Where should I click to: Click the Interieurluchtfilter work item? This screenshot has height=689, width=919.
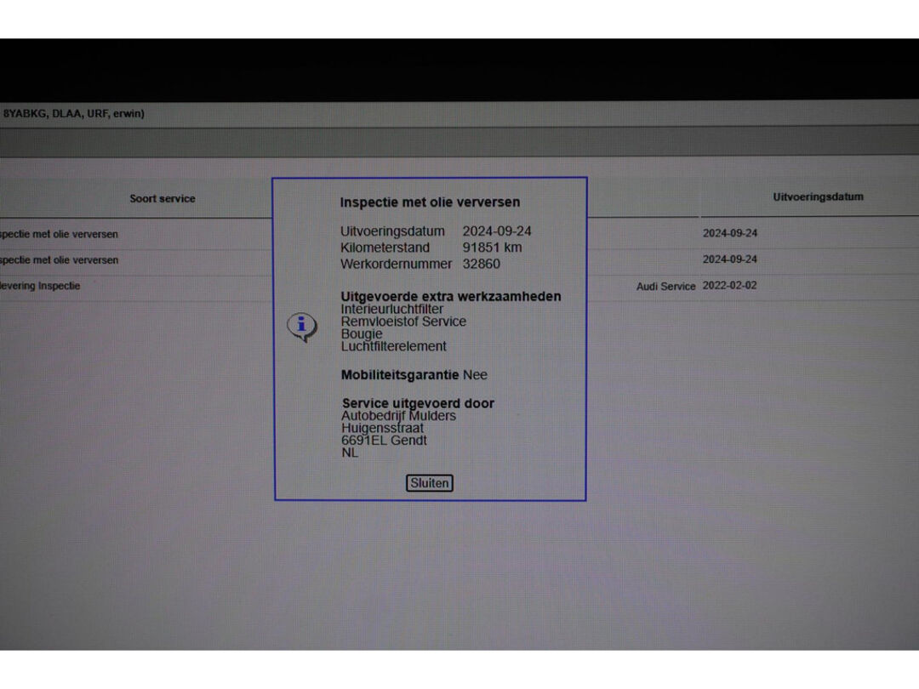392,309
